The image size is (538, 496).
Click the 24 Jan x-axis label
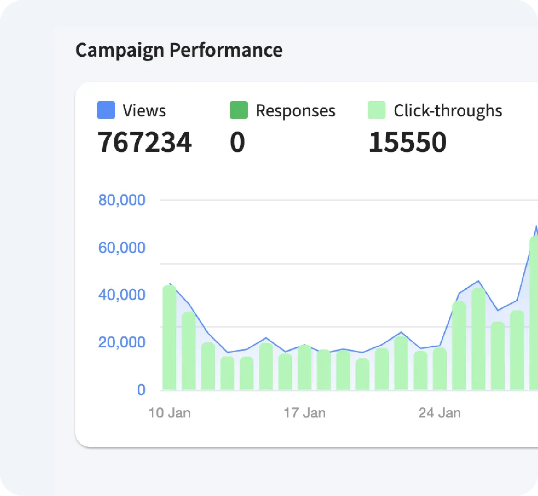click(440, 413)
